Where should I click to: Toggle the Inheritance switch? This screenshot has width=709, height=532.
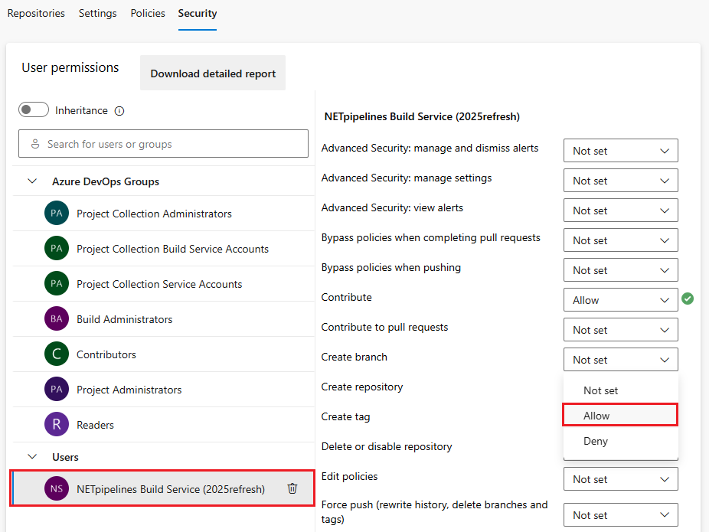34,110
